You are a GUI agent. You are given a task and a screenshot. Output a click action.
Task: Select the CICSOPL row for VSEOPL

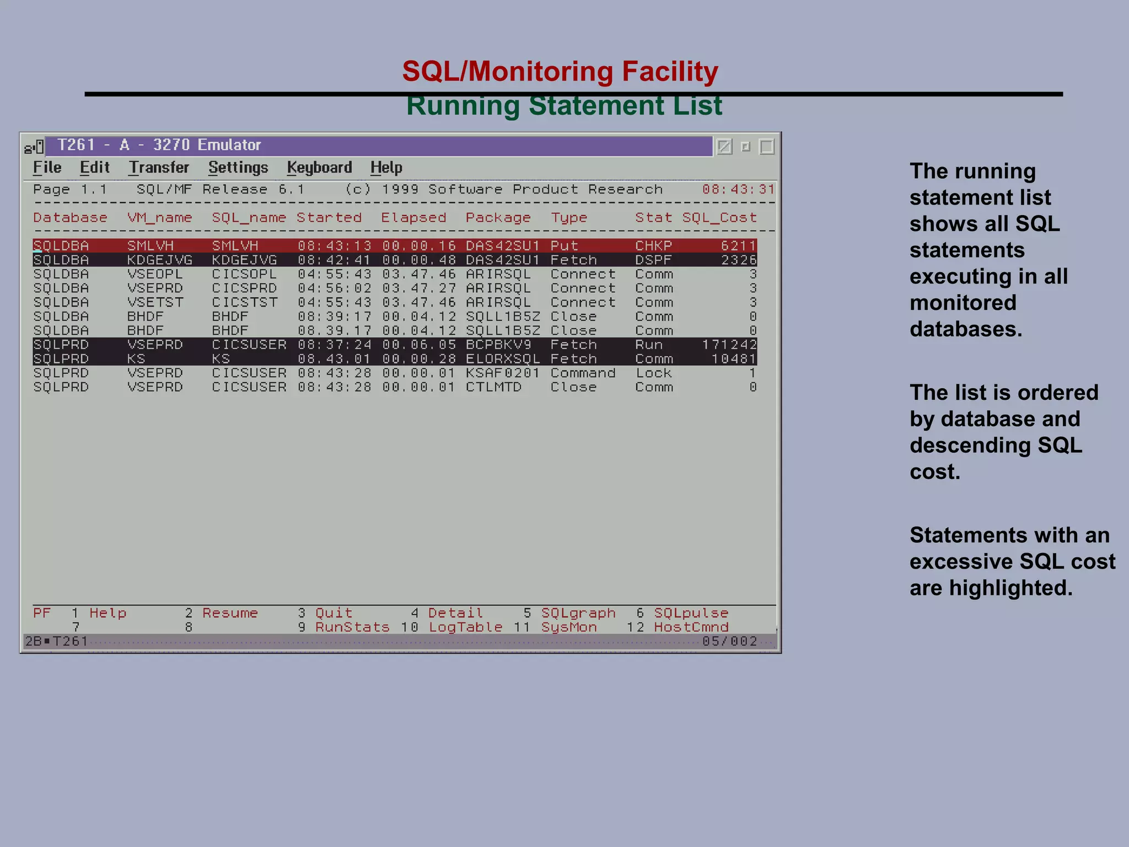click(x=395, y=274)
